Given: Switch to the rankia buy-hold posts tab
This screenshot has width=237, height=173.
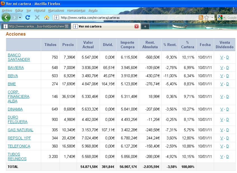Looking at the screenshot, I should pyautogui.click(x=35, y=26).
